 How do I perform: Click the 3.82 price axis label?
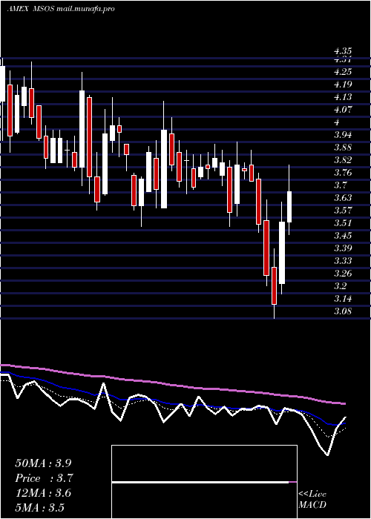[x=343, y=160]
